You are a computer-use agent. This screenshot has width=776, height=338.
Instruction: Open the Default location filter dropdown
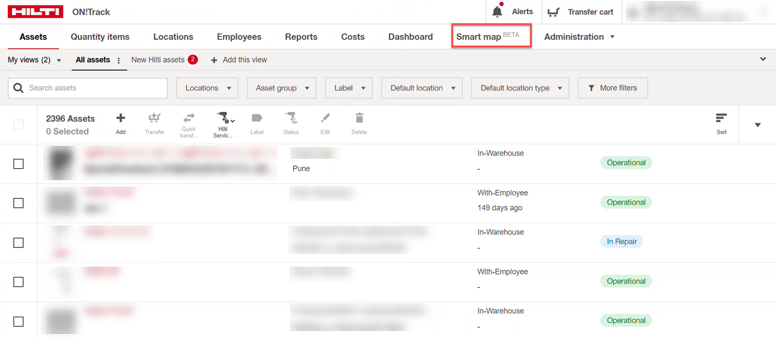(422, 88)
